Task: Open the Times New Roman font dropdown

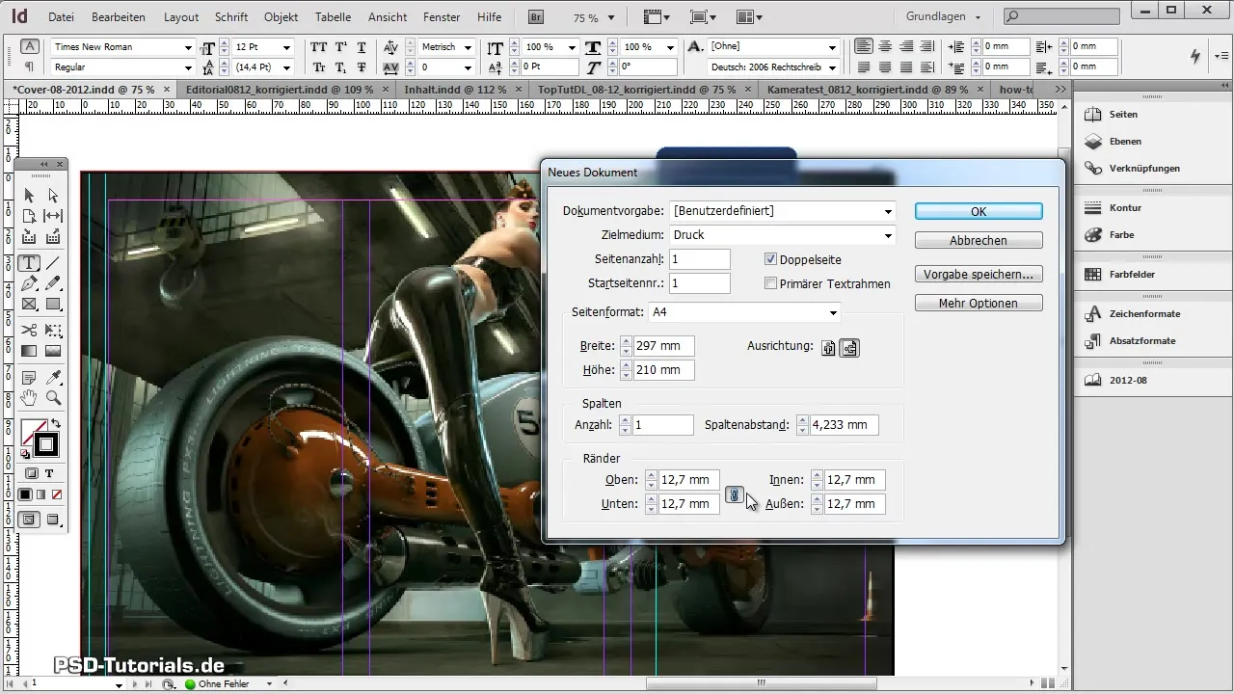Action: pyautogui.click(x=188, y=47)
